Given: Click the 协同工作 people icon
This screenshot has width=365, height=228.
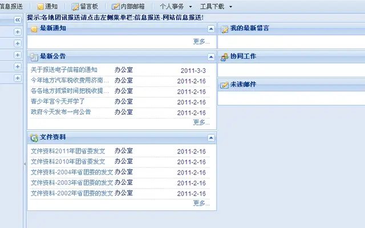Looking at the screenshot, I should [x=224, y=57].
